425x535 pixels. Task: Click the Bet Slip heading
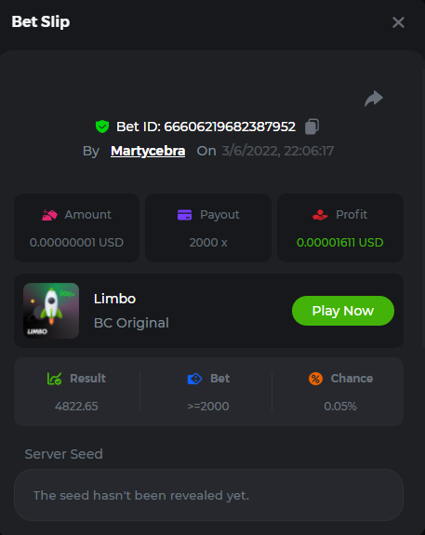[x=41, y=21]
